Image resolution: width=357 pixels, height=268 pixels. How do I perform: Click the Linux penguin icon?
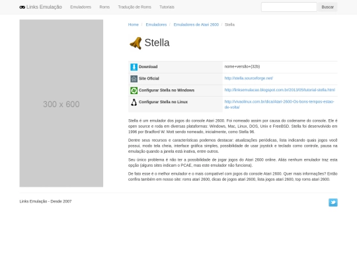(x=134, y=103)
